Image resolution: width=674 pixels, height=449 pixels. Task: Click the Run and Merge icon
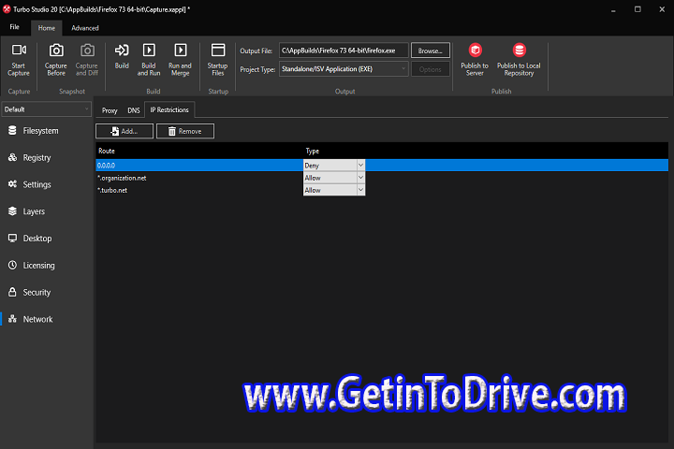[x=180, y=51]
